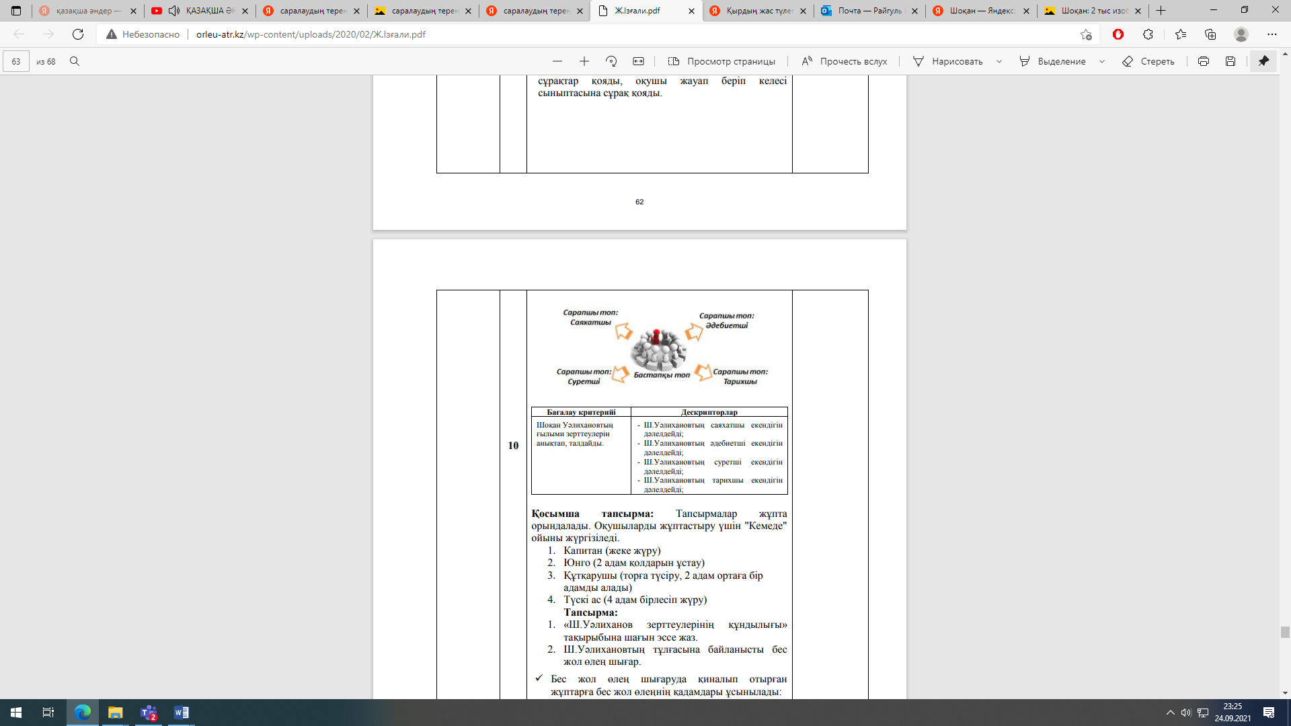Mute the YouTube tab via speaker icon

(x=174, y=11)
